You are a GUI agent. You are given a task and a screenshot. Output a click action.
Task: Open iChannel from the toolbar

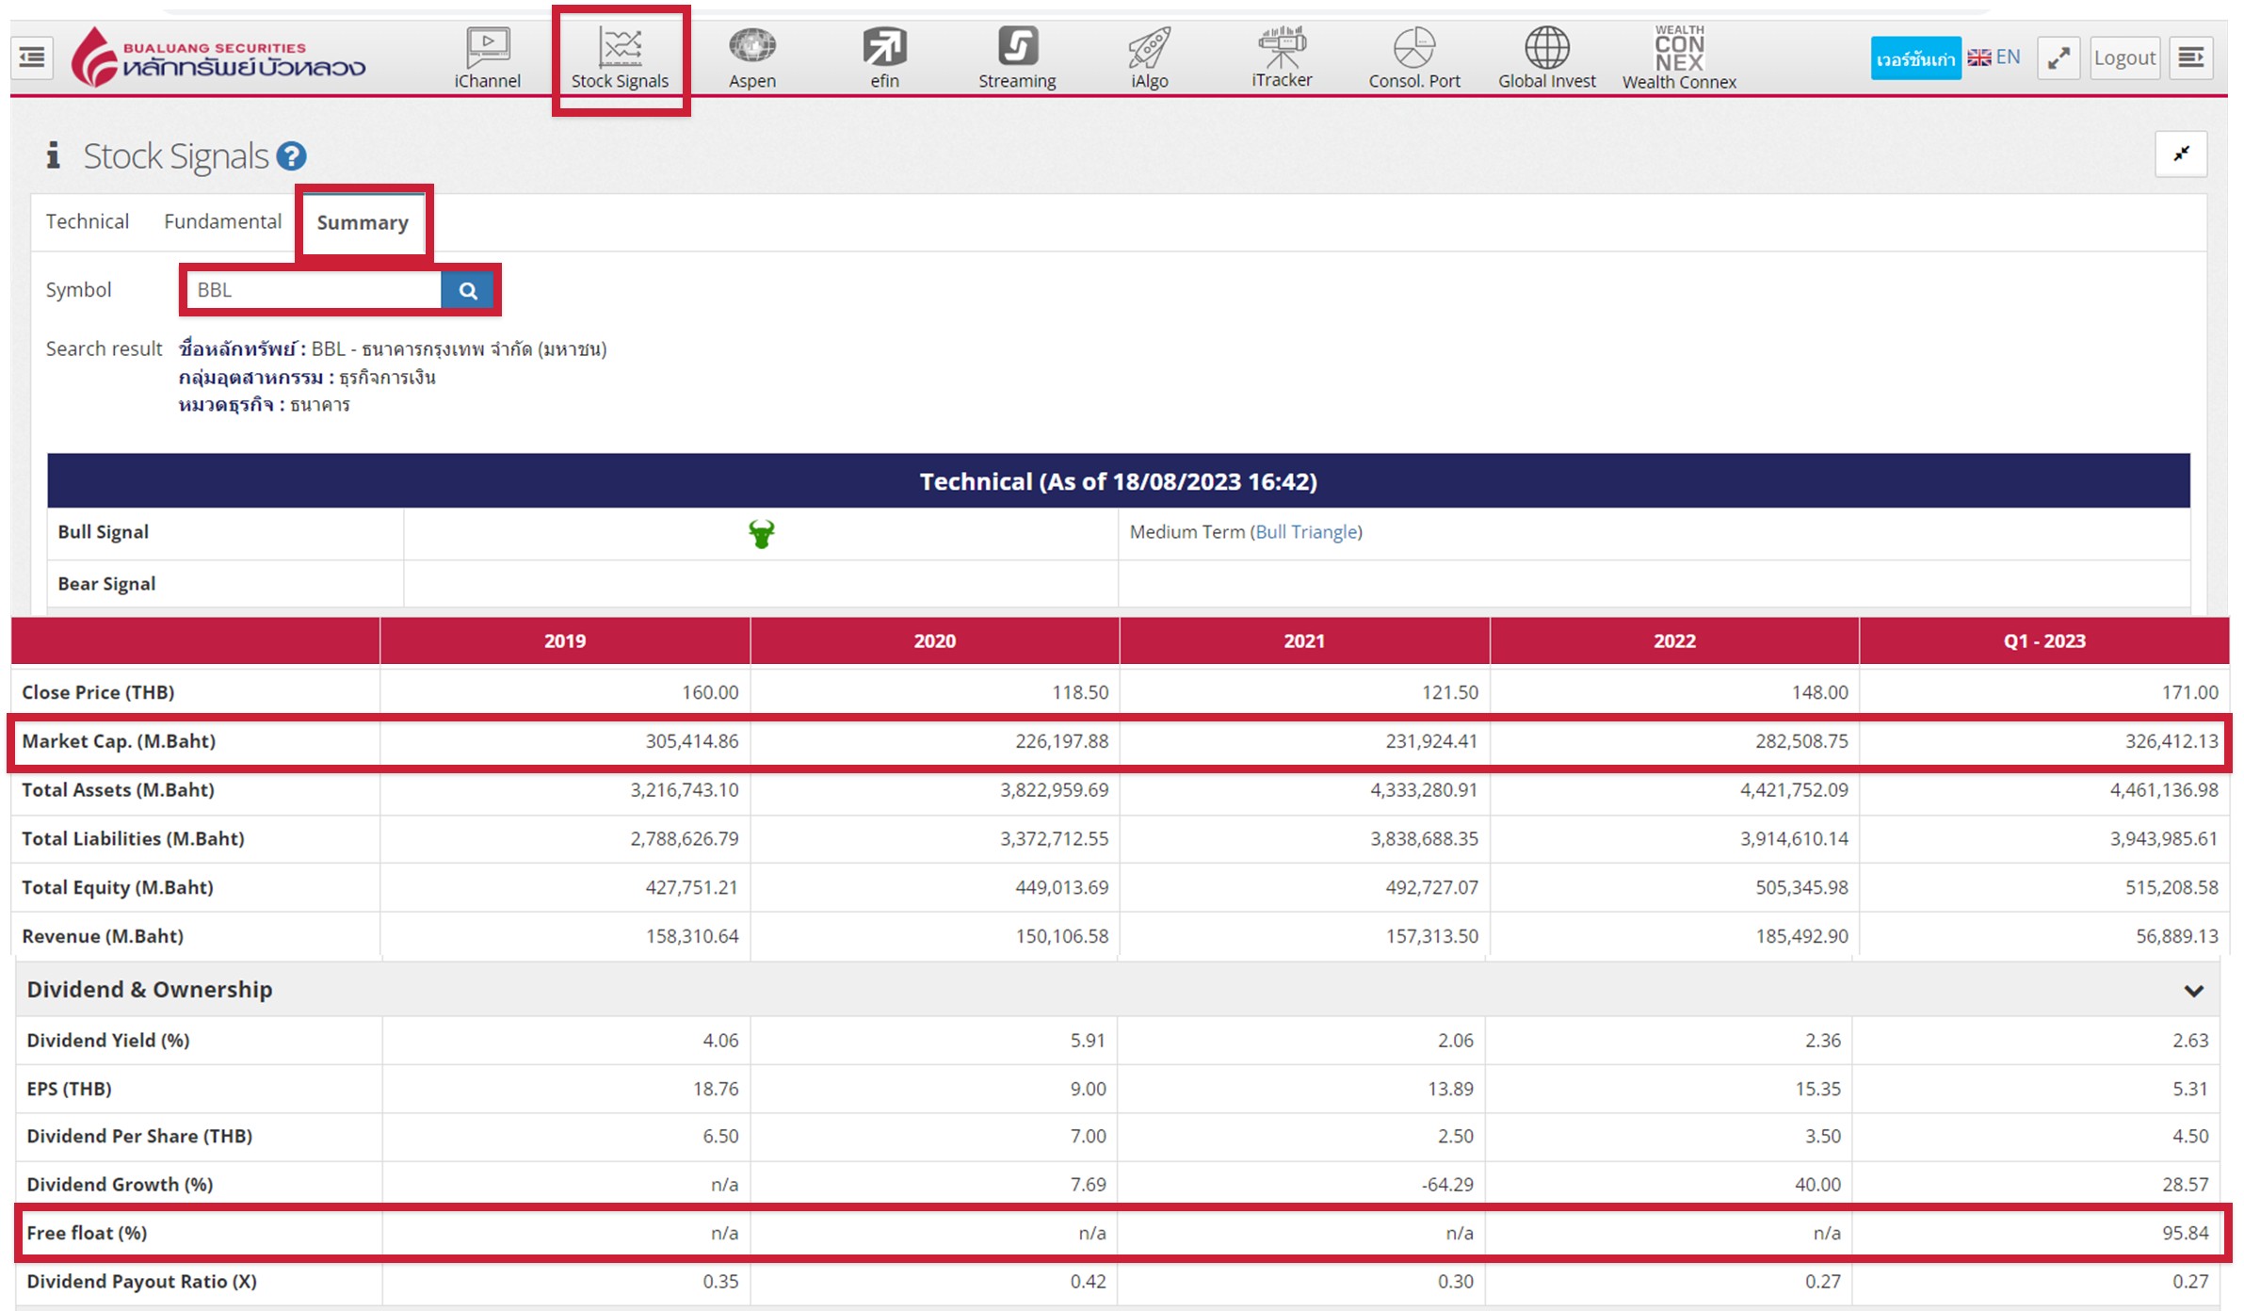click(x=487, y=58)
